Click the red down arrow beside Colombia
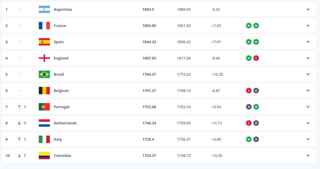Viewport: 320px width, 169px height. 19,156
